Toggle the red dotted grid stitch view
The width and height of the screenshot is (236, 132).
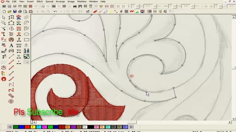coord(31,6)
